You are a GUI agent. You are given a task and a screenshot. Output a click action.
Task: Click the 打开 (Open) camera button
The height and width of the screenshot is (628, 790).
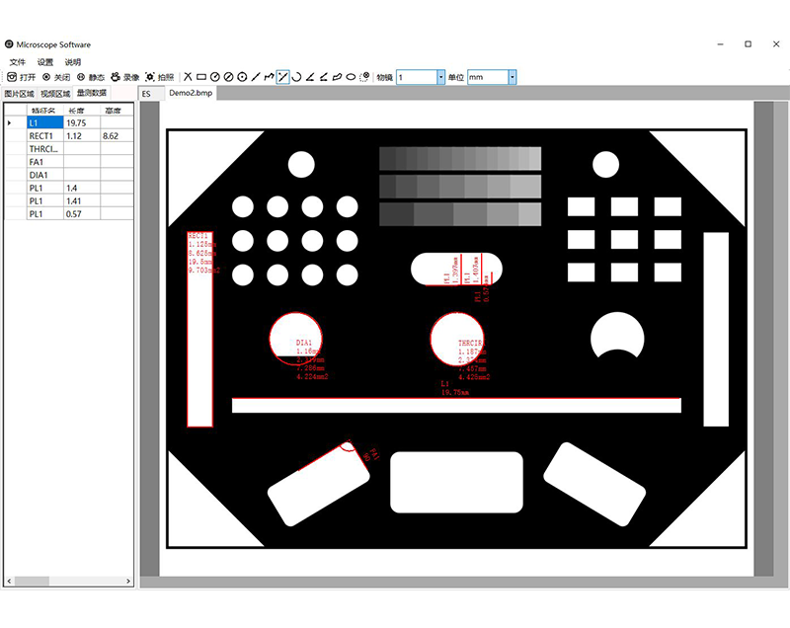pos(21,76)
